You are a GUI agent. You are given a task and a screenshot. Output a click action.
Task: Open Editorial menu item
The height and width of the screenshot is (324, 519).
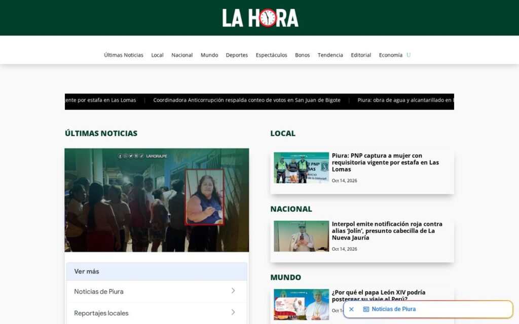tap(361, 55)
